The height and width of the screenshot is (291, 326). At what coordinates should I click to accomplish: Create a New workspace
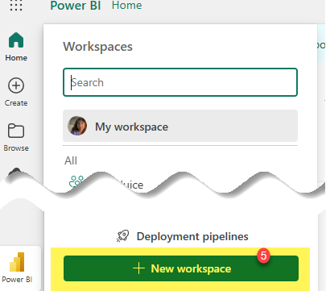pos(181,268)
